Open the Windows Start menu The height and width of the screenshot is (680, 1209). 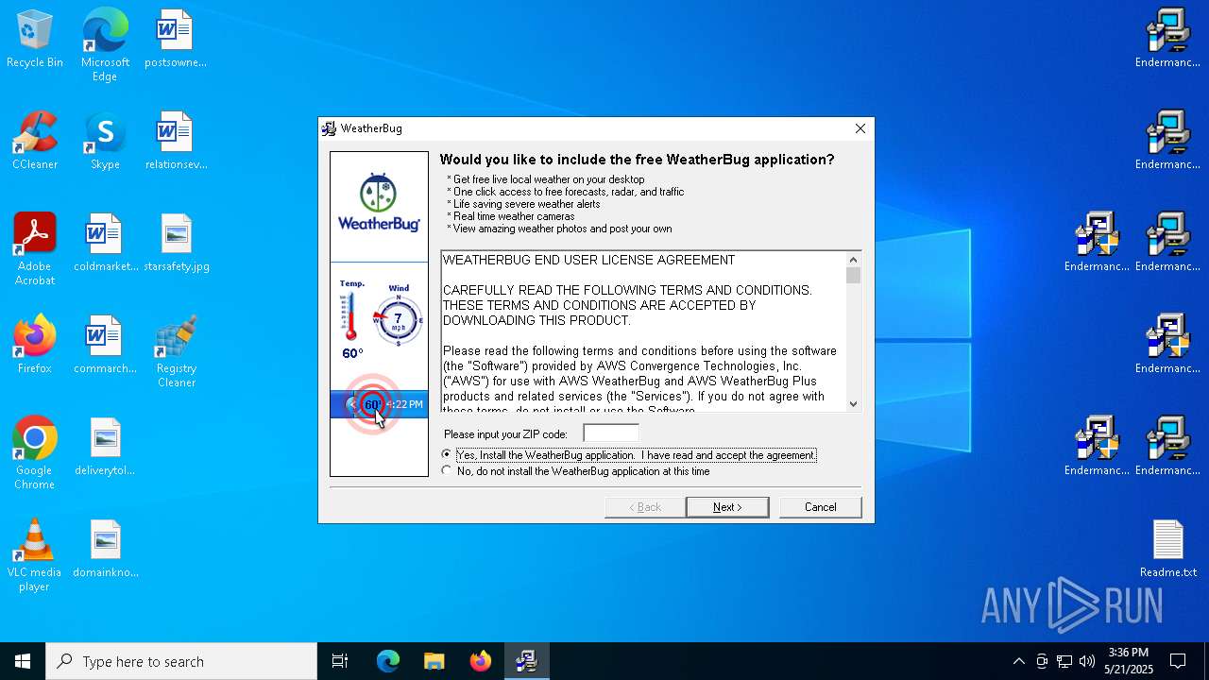23,661
